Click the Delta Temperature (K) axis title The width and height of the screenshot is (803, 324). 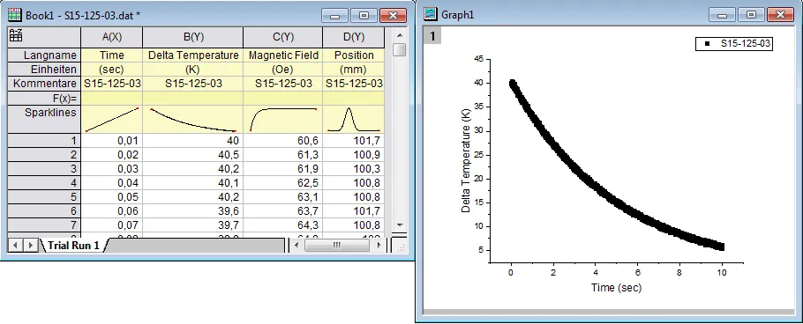[x=466, y=161]
